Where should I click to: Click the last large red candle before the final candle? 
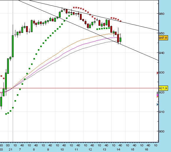click(118, 38)
